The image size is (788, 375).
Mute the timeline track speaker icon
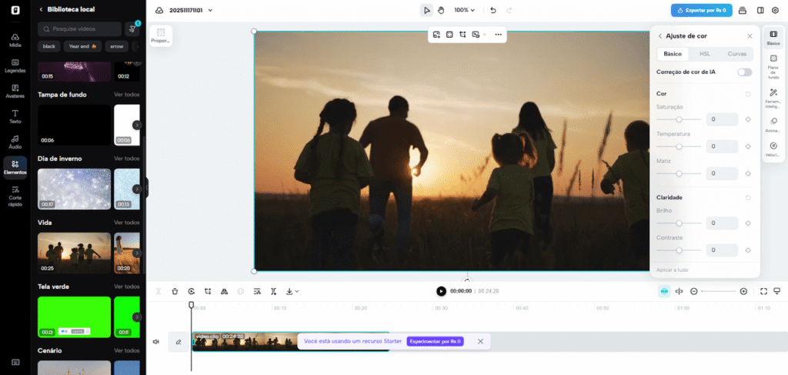(x=155, y=342)
